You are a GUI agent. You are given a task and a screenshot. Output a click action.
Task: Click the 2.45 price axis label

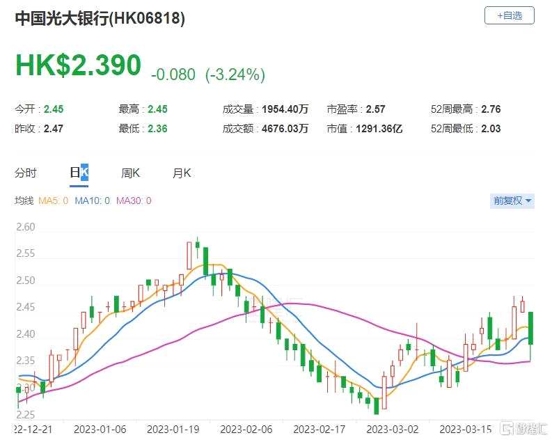pos(26,307)
